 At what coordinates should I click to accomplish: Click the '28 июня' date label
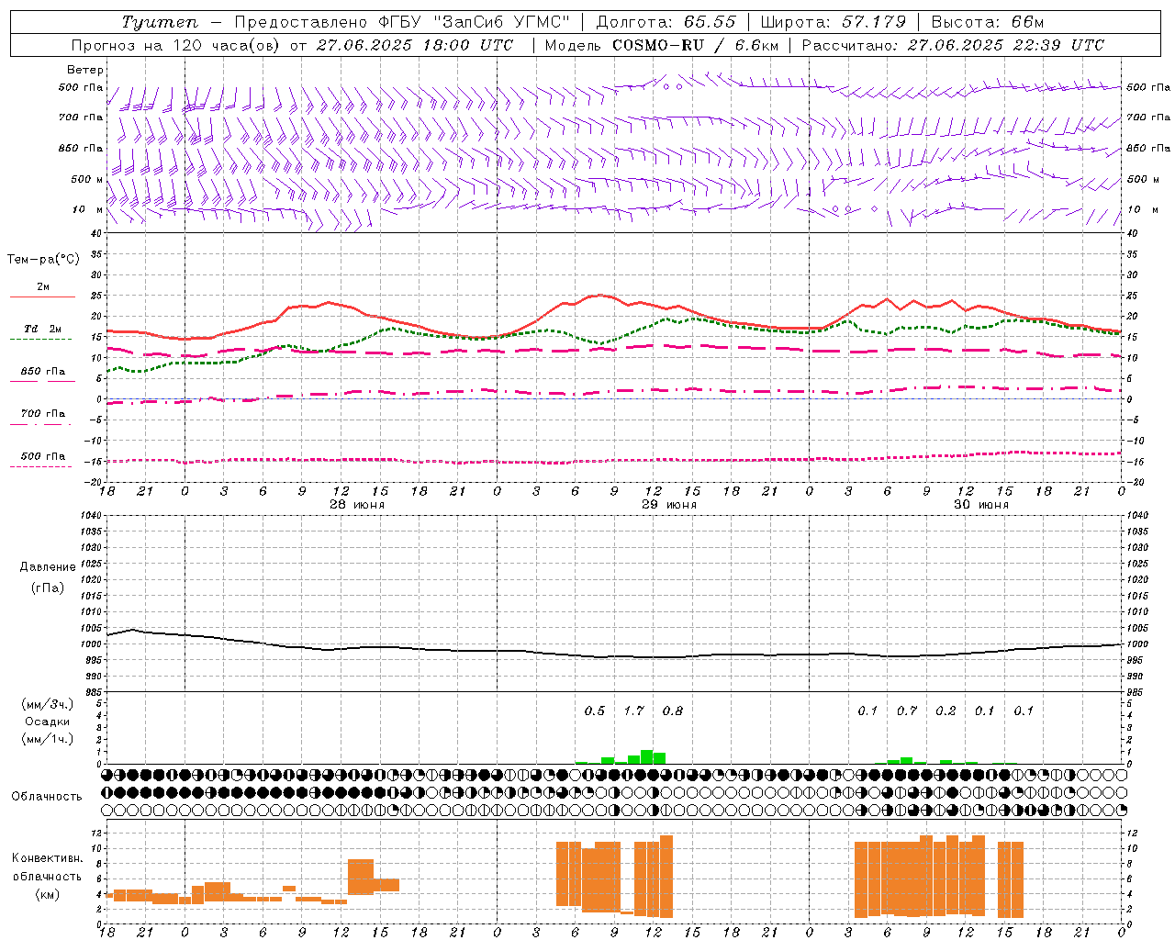pyautogui.click(x=357, y=505)
